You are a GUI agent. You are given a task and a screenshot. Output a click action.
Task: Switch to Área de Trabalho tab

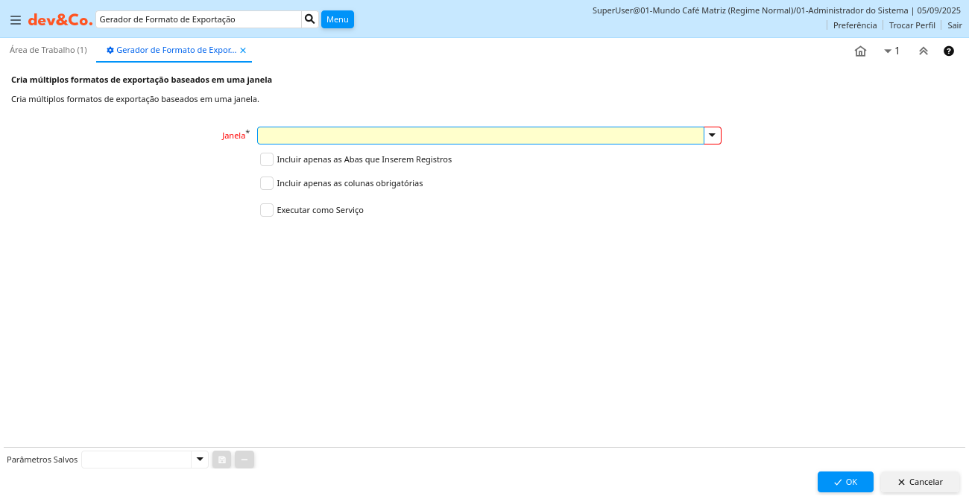(x=48, y=50)
